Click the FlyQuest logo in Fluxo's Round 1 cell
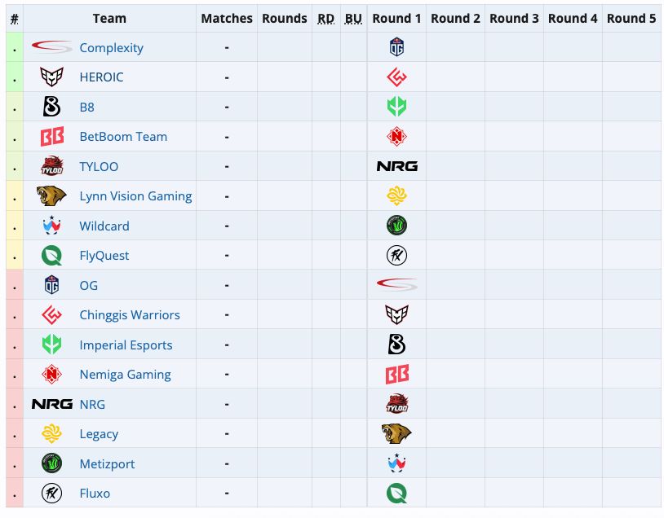Screen dimensions: 664x518 [396, 493]
